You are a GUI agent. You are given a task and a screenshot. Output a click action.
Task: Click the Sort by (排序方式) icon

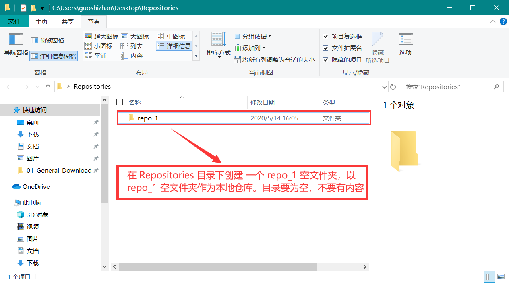click(x=219, y=39)
